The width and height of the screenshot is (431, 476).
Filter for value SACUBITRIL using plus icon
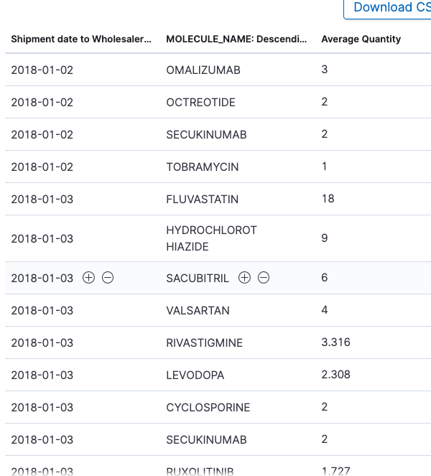tap(244, 278)
